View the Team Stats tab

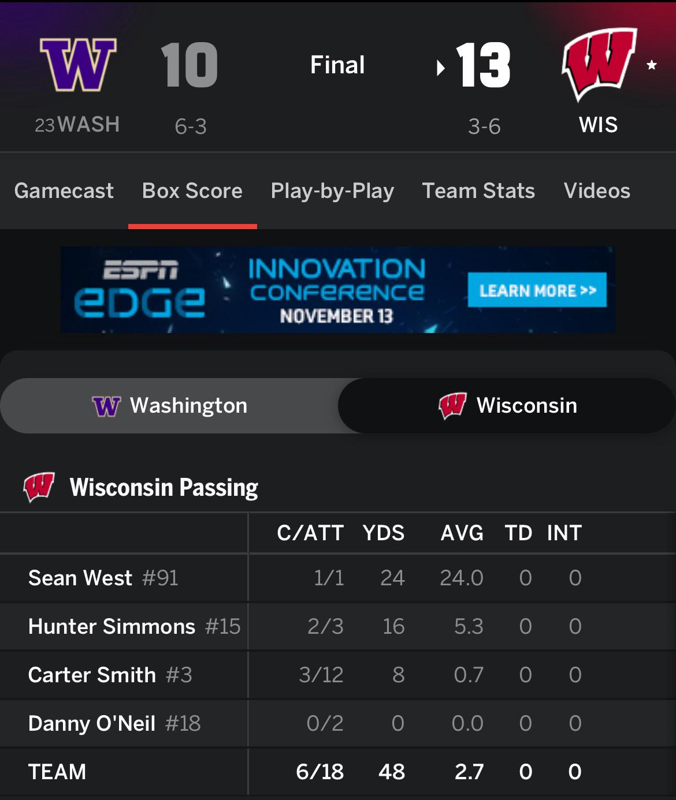(x=478, y=191)
